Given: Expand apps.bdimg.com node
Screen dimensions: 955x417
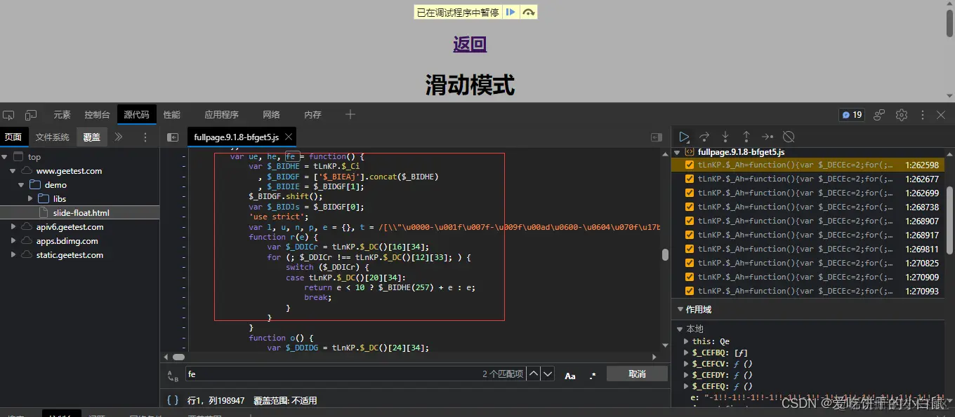Looking at the screenshot, I should [13, 241].
